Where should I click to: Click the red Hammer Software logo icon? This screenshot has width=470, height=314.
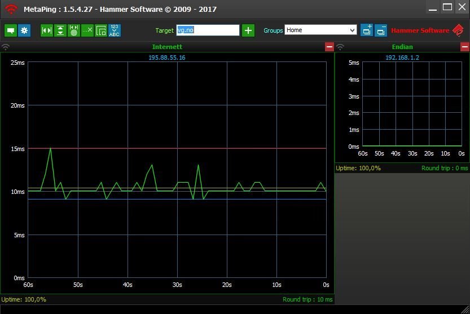[458, 30]
